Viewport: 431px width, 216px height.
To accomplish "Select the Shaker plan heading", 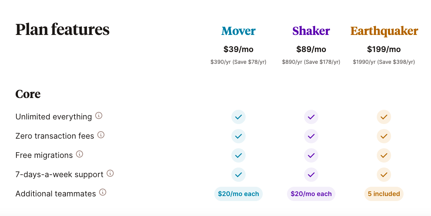I will 311,31.
